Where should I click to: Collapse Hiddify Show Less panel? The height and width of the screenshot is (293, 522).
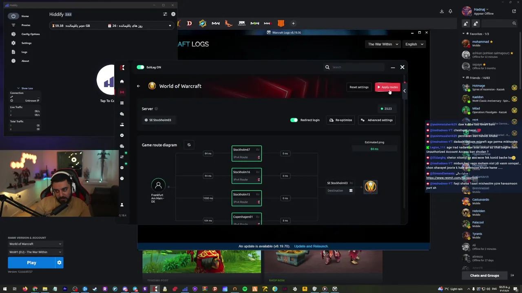pyautogui.click(x=25, y=88)
